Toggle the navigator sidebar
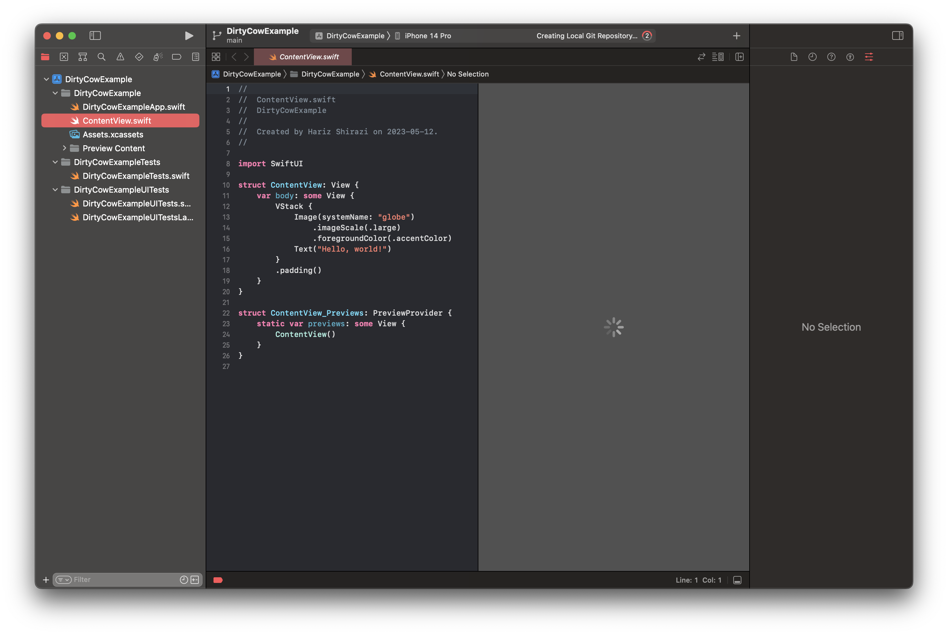This screenshot has width=948, height=635. point(95,36)
